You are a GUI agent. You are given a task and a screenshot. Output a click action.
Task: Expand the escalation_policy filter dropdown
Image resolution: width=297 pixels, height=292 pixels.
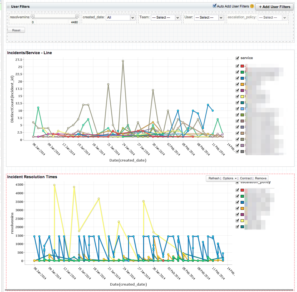coord(272,17)
